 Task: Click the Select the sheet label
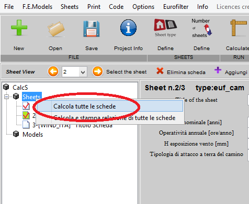(x=127, y=71)
